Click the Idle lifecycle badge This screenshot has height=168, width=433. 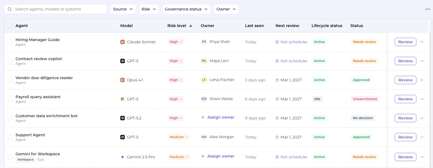click(x=317, y=99)
